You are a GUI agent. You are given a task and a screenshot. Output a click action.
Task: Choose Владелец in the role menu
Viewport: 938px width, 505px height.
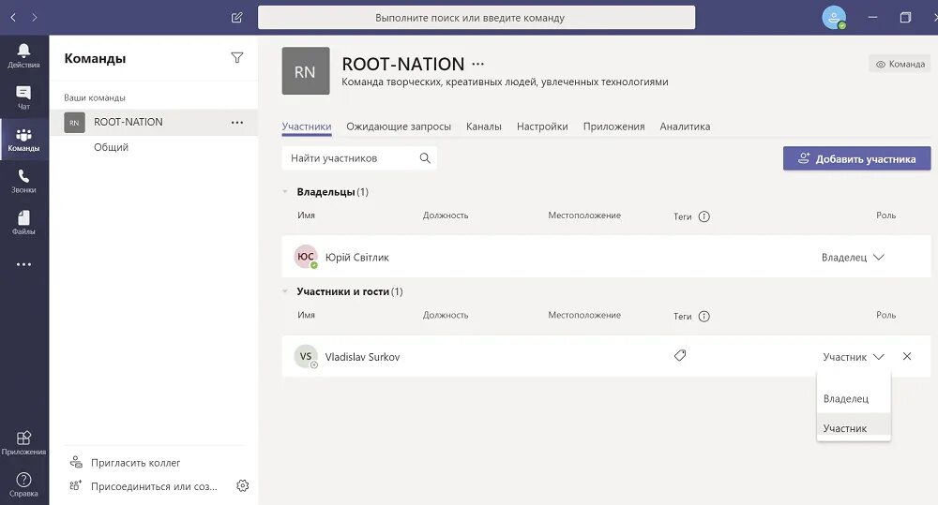[854, 398]
